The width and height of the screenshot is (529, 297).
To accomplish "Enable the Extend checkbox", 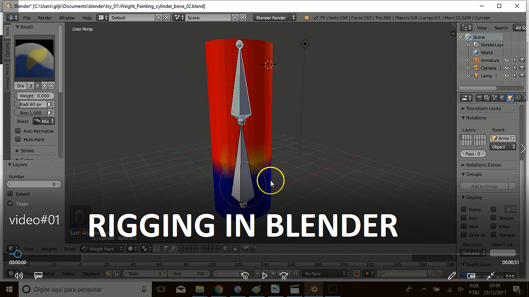I will [11, 194].
